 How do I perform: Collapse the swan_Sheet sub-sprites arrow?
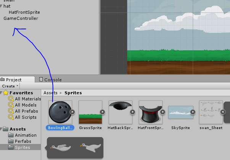click(x=223, y=112)
